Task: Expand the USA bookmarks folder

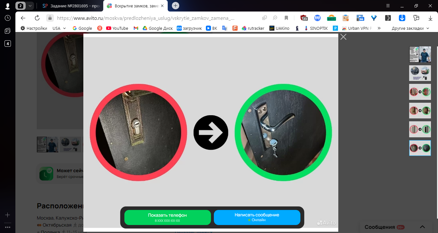Action: 59,28
